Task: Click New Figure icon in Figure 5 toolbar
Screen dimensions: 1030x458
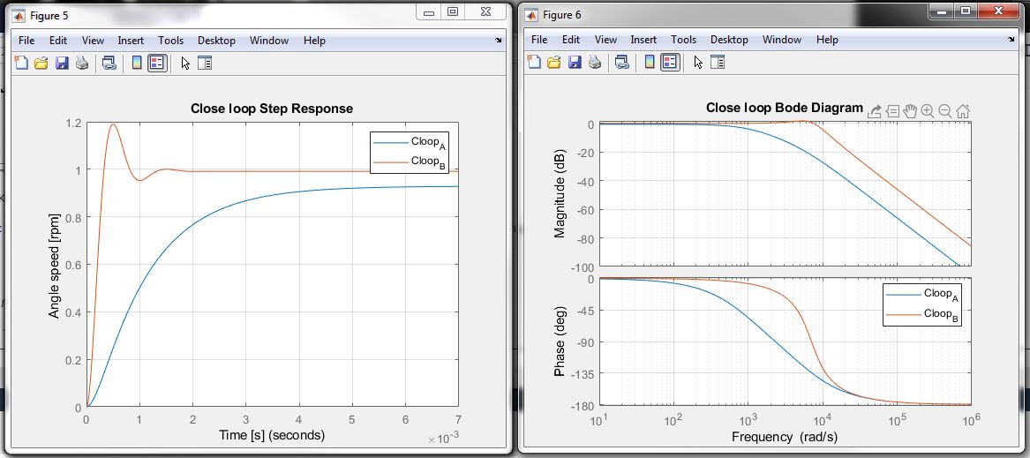Action: pyautogui.click(x=22, y=63)
